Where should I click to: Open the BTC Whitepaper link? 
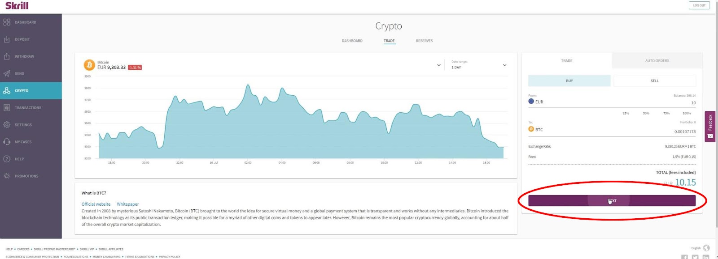(x=128, y=204)
